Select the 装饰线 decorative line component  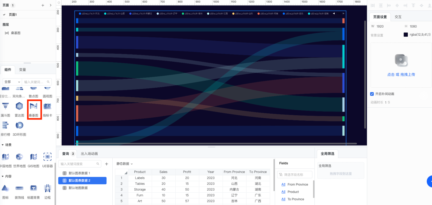coord(19,192)
